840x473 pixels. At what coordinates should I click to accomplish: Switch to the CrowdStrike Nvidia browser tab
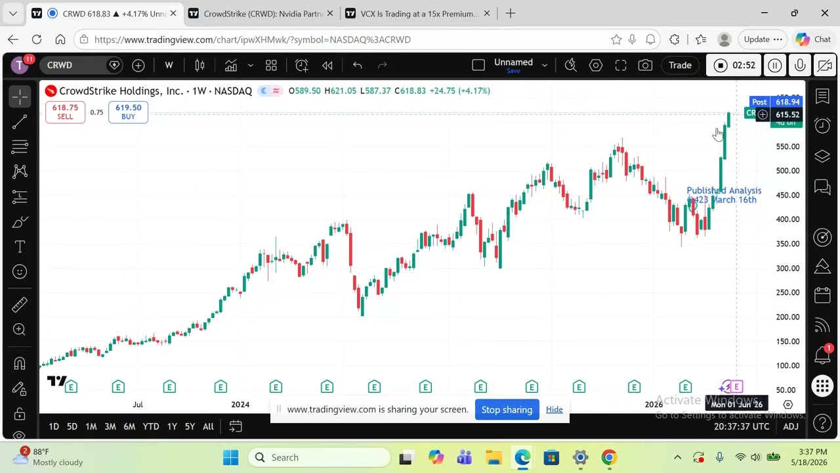260,13
